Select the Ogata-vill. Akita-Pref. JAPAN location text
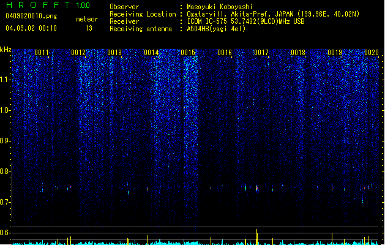385x245 pixels. click(273, 14)
